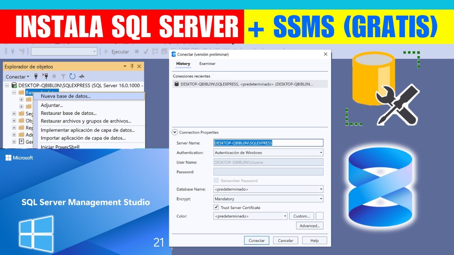Close the Conectar (versión preliminar) dialog

pos(326,54)
